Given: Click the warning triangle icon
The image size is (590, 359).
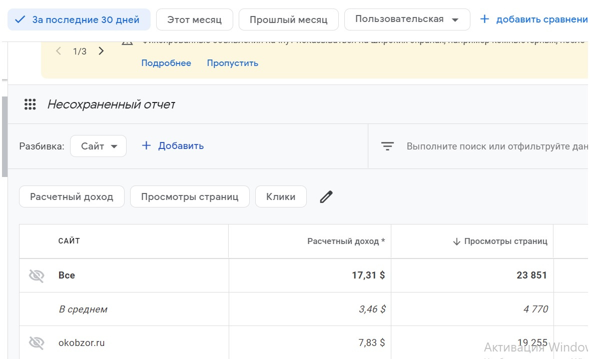Looking at the screenshot, I should coord(128,41).
